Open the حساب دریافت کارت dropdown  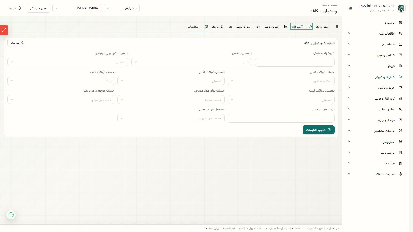61,81
